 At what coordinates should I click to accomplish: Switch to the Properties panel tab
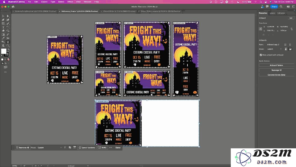click(x=263, y=13)
